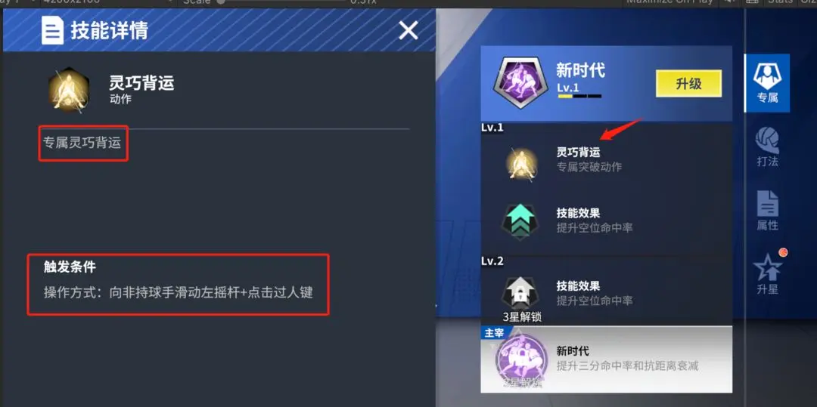The height and width of the screenshot is (407, 817).
Task: Select the golden 灵巧背运 icon in detail header
Action: (69, 90)
